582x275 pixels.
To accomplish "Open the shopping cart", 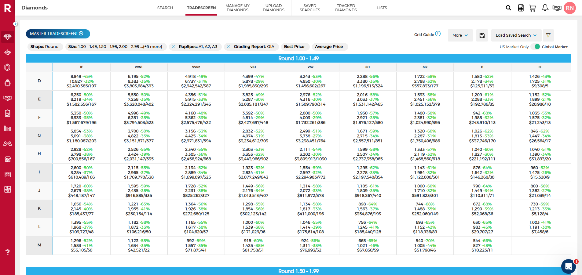I will 533,8.
